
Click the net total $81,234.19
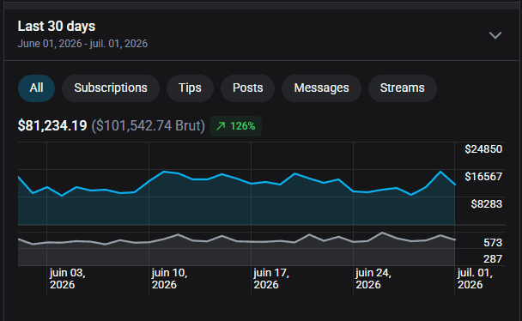coord(52,125)
